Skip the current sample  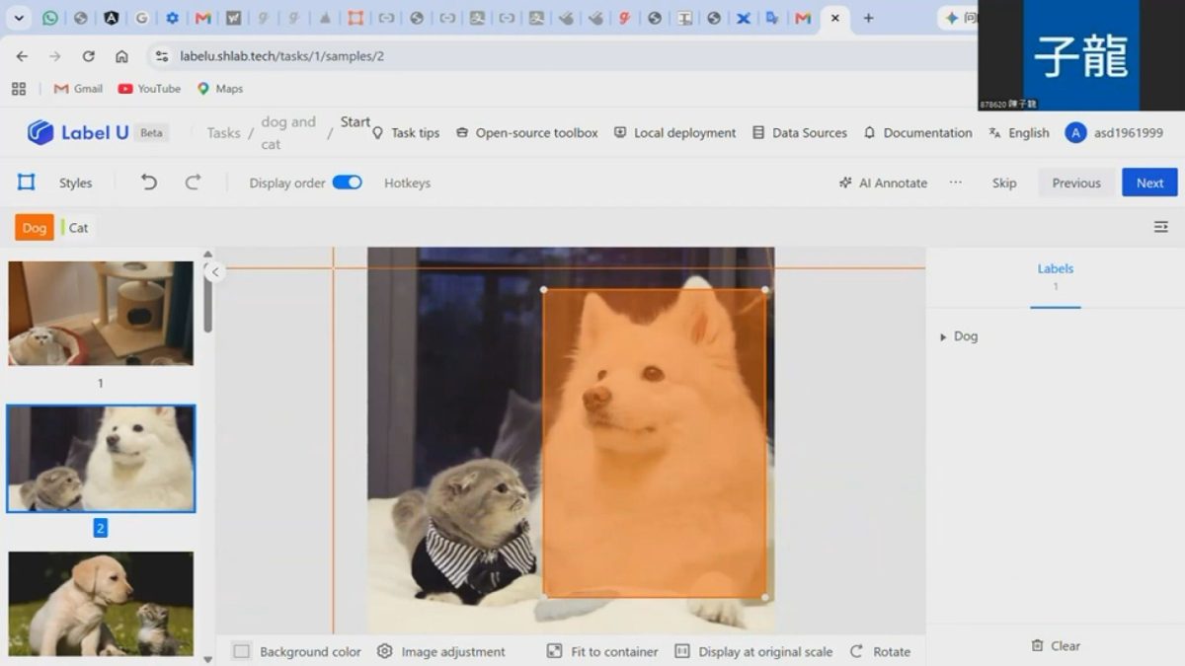(x=1004, y=183)
